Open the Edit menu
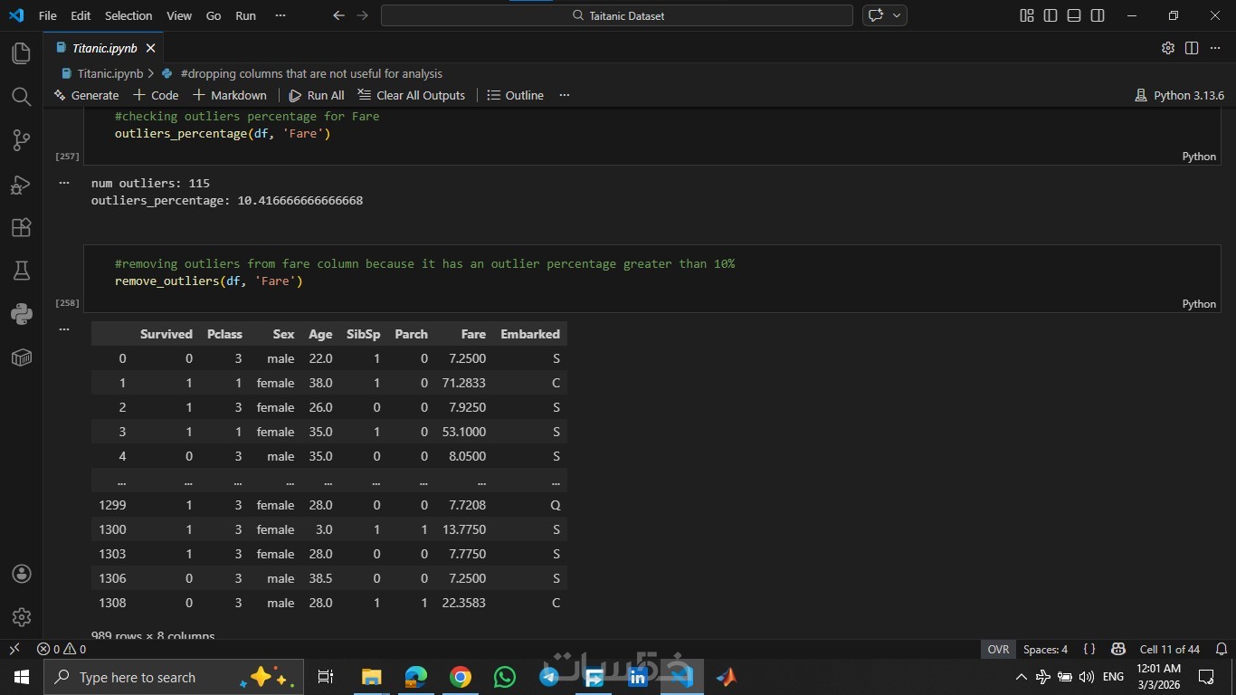 [81, 15]
